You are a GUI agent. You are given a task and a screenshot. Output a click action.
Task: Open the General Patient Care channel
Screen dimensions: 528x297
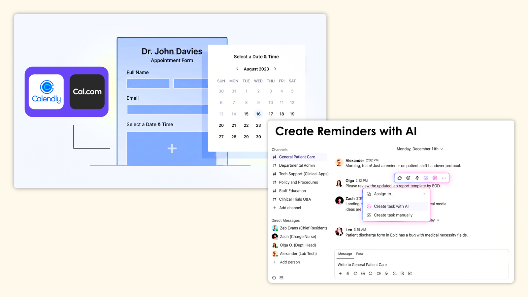click(299, 157)
